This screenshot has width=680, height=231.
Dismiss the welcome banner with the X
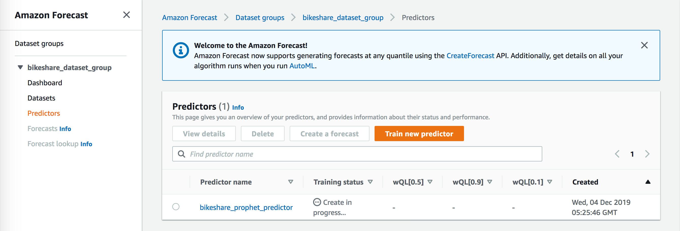[x=644, y=45]
